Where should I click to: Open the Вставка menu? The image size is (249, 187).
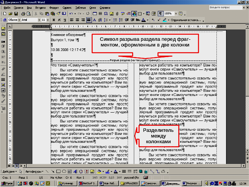click(40, 8)
